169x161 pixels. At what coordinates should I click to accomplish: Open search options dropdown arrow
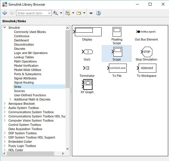click(x=61, y=13)
